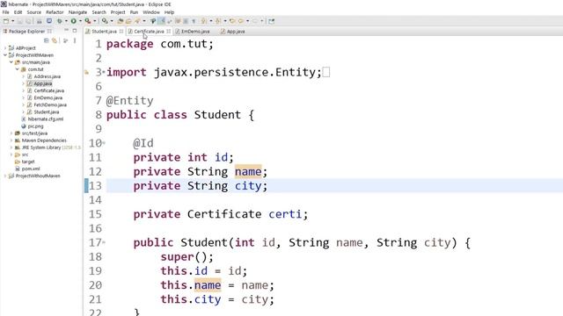This screenshot has width=563, height=316.
Task: Open the Refactor menu
Action: (55, 12)
